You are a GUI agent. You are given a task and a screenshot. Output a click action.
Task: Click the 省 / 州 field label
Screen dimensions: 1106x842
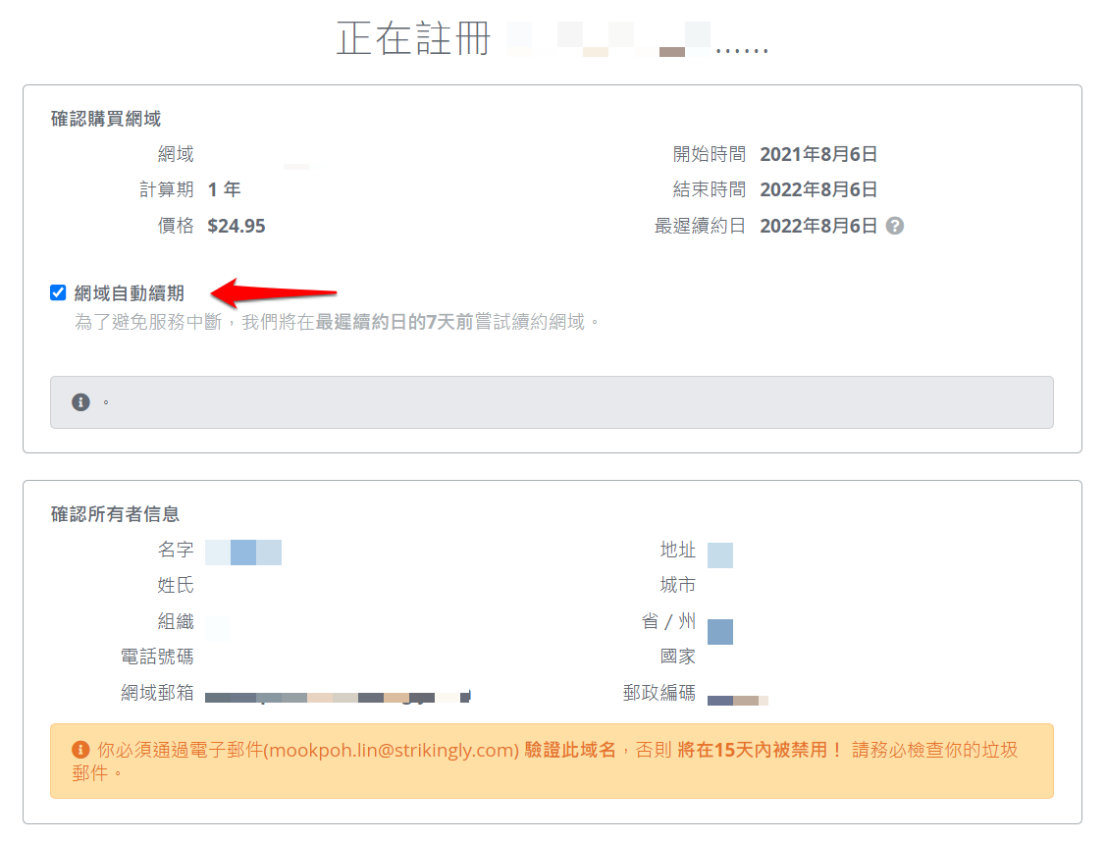(668, 621)
